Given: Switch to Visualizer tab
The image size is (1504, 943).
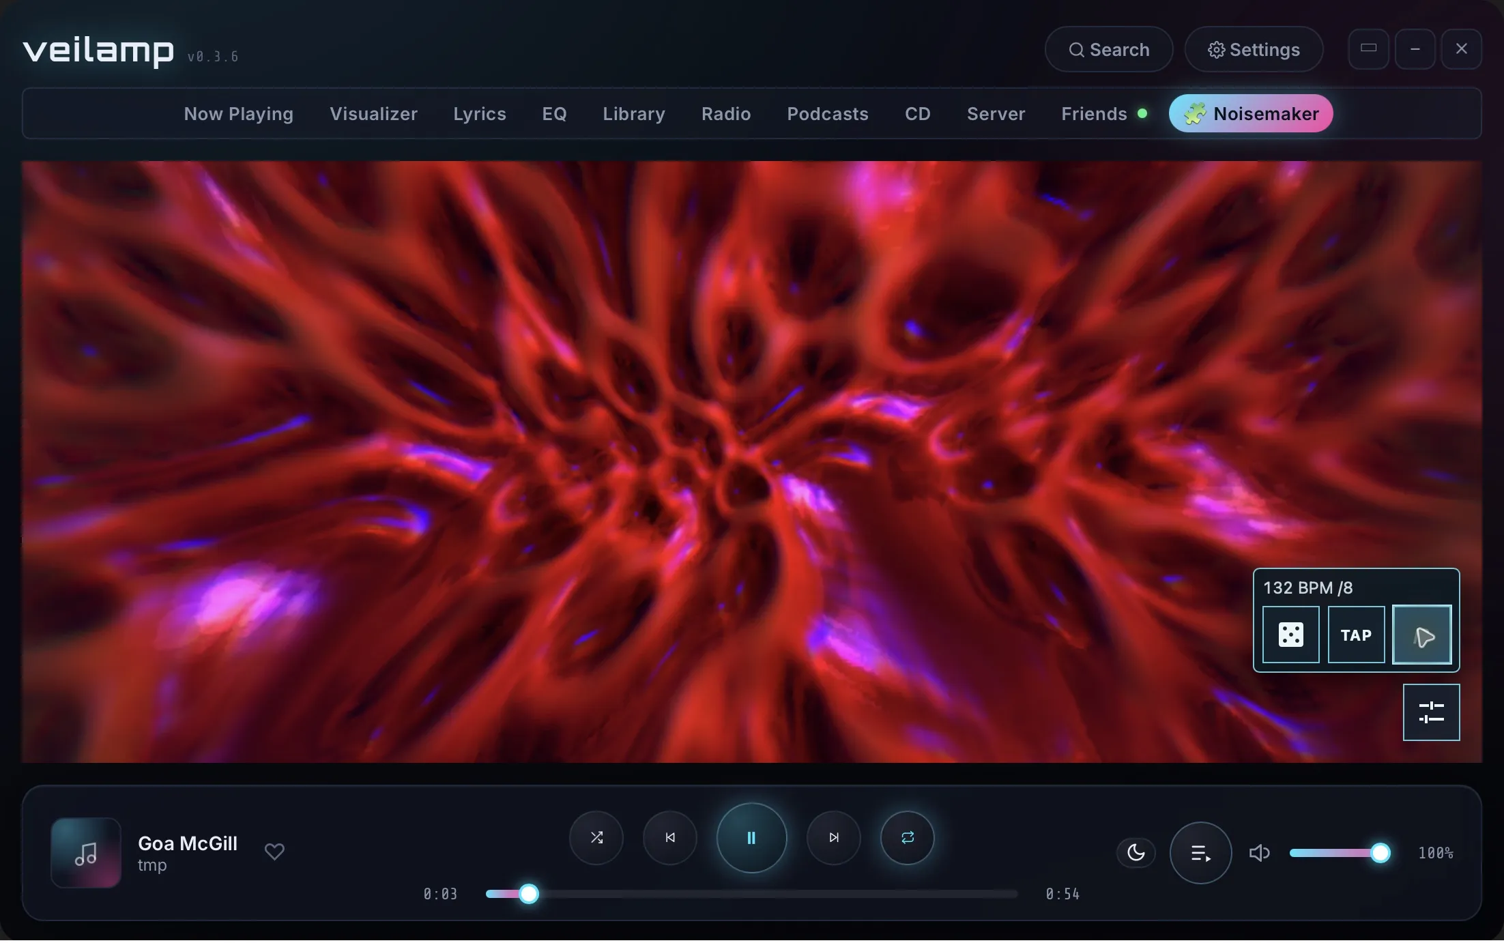Looking at the screenshot, I should point(374,114).
